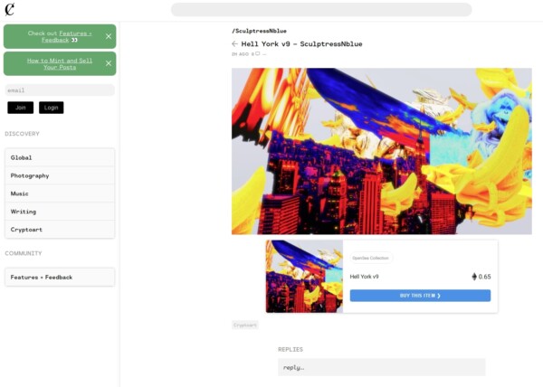Click the Cent logo in the header

(9, 10)
